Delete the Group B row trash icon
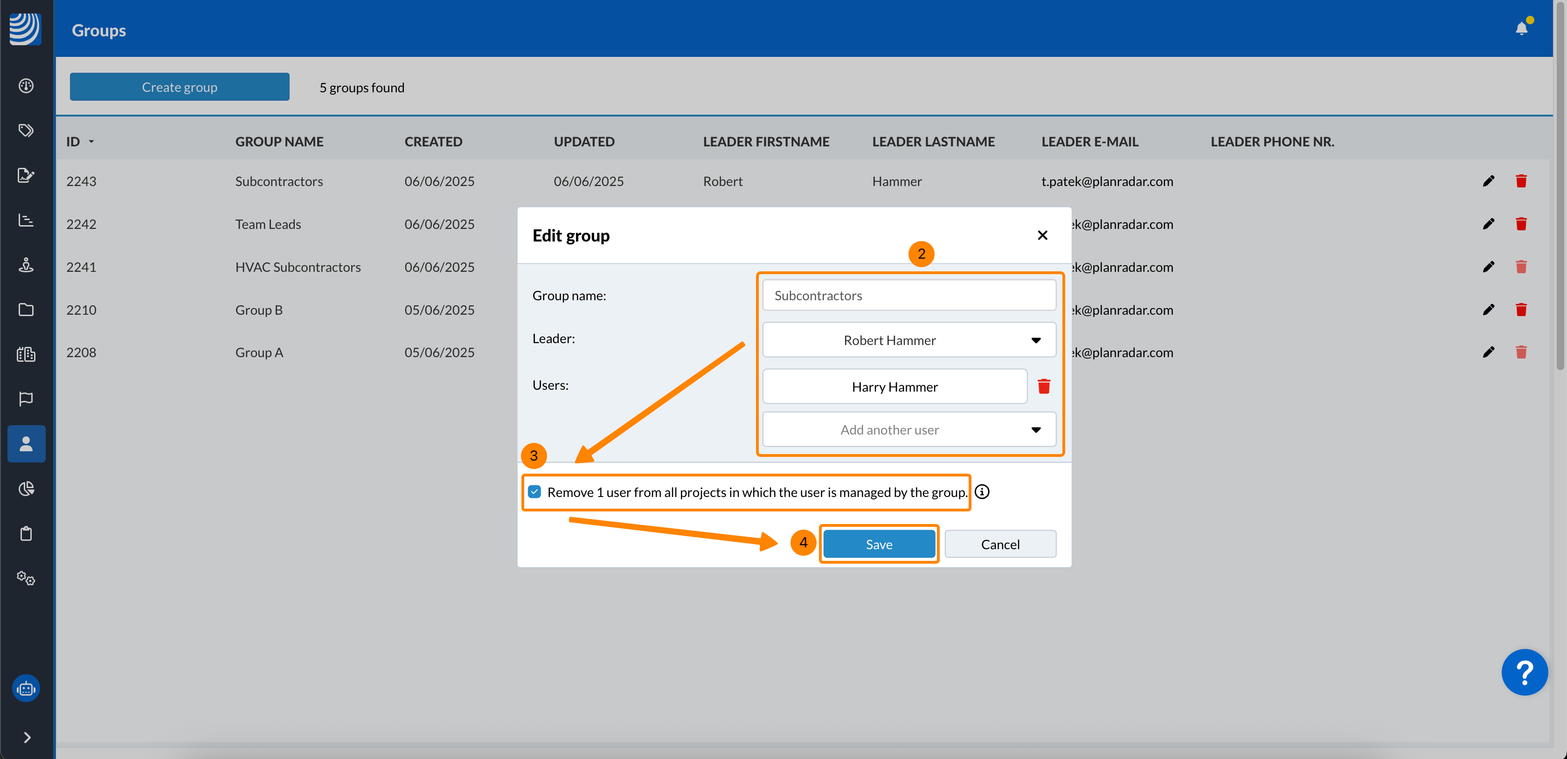 1521,310
